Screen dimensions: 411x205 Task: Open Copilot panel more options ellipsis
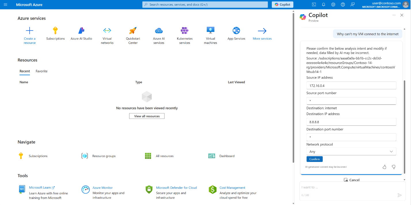tap(394, 15)
